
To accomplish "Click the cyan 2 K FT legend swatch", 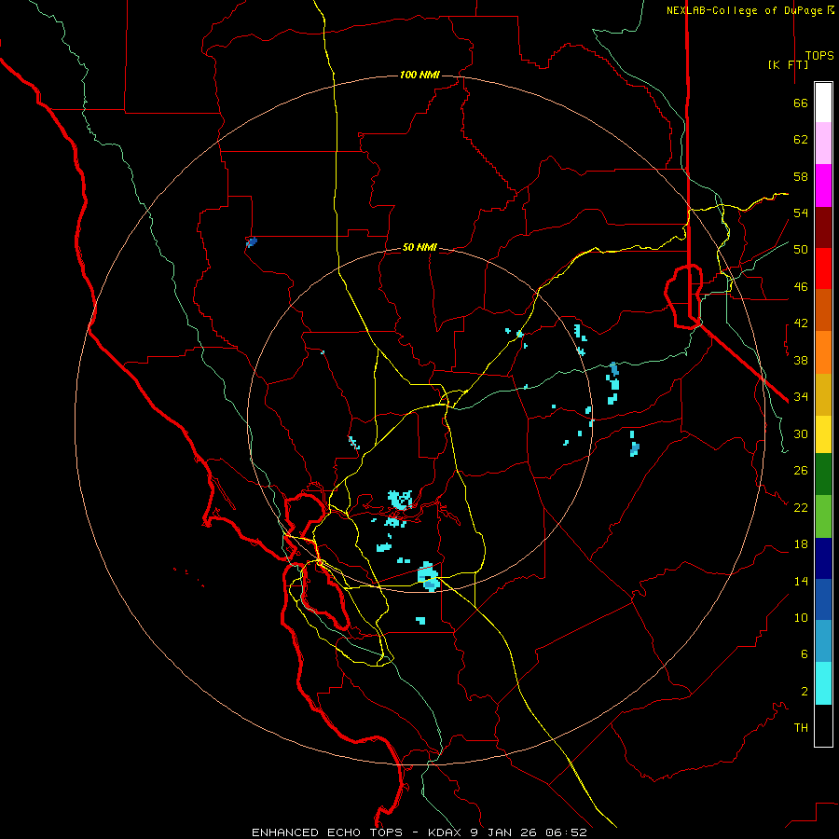I will 823,683.
